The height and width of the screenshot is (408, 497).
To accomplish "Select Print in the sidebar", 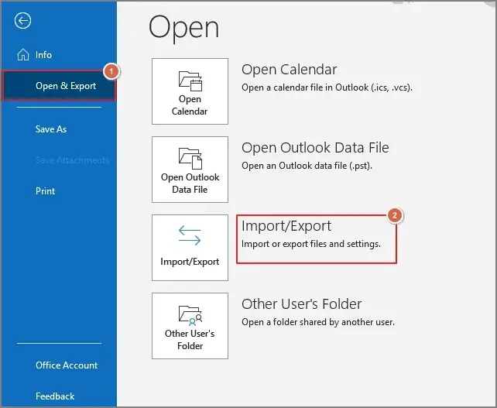I will tap(46, 191).
